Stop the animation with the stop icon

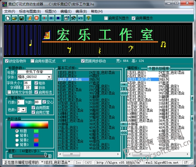(58, 18)
